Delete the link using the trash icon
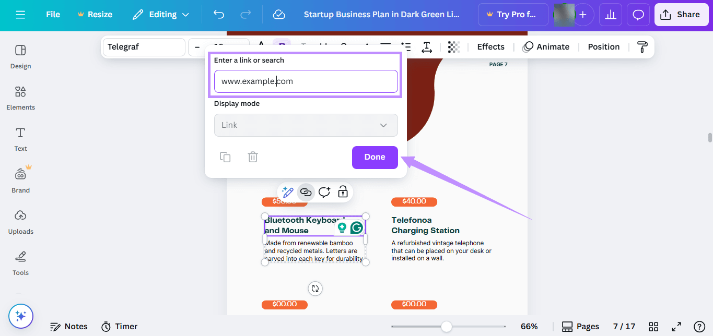713x336 pixels. (253, 157)
